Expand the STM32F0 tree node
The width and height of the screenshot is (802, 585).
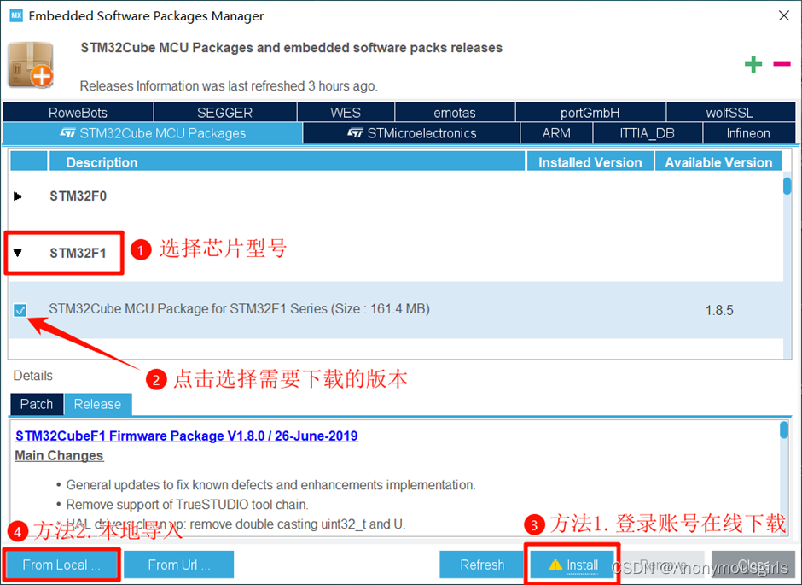coord(18,196)
